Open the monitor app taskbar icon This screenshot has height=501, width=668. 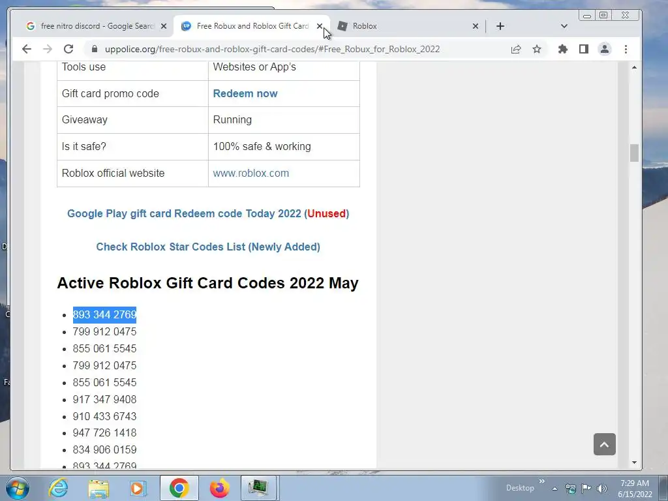pos(259,488)
